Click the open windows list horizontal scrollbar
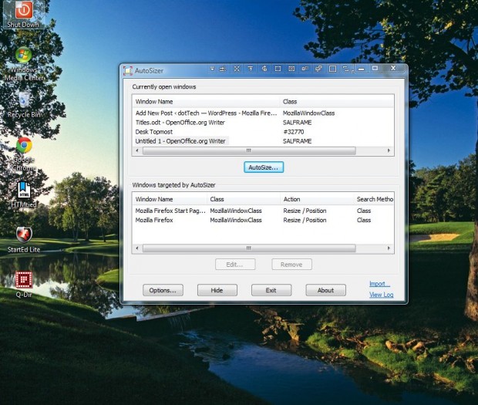 pyautogui.click(x=247, y=150)
